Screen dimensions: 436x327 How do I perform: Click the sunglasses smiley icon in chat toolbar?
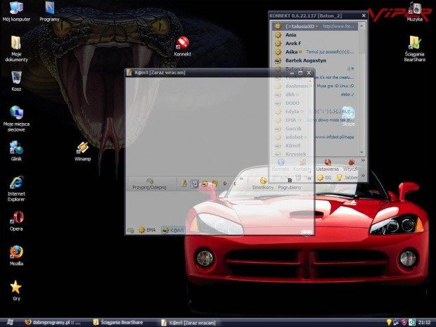click(x=205, y=184)
